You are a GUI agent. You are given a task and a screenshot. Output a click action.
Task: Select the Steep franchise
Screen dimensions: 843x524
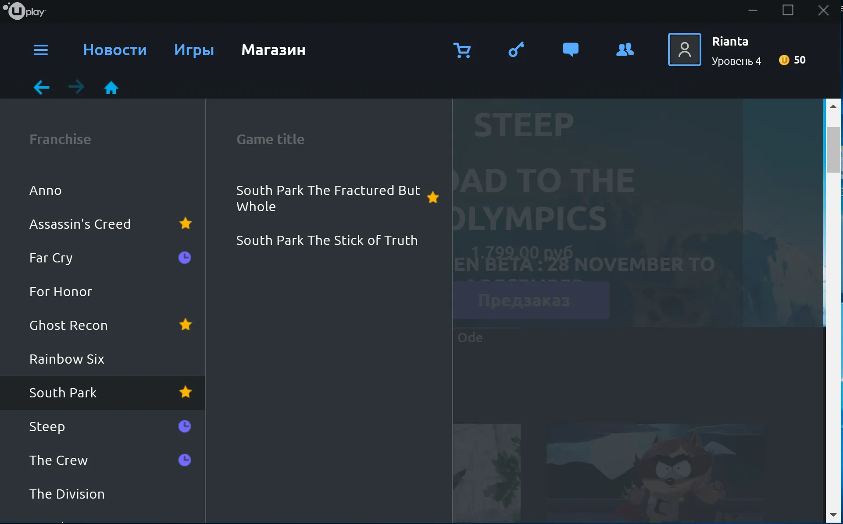pyautogui.click(x=103, y=426)
